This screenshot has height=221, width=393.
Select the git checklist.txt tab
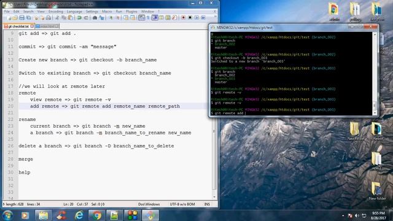pyautogui.click(x=18, y=26)
